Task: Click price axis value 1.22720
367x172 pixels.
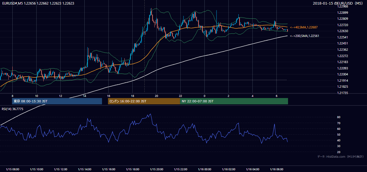Action: (343, 25)
